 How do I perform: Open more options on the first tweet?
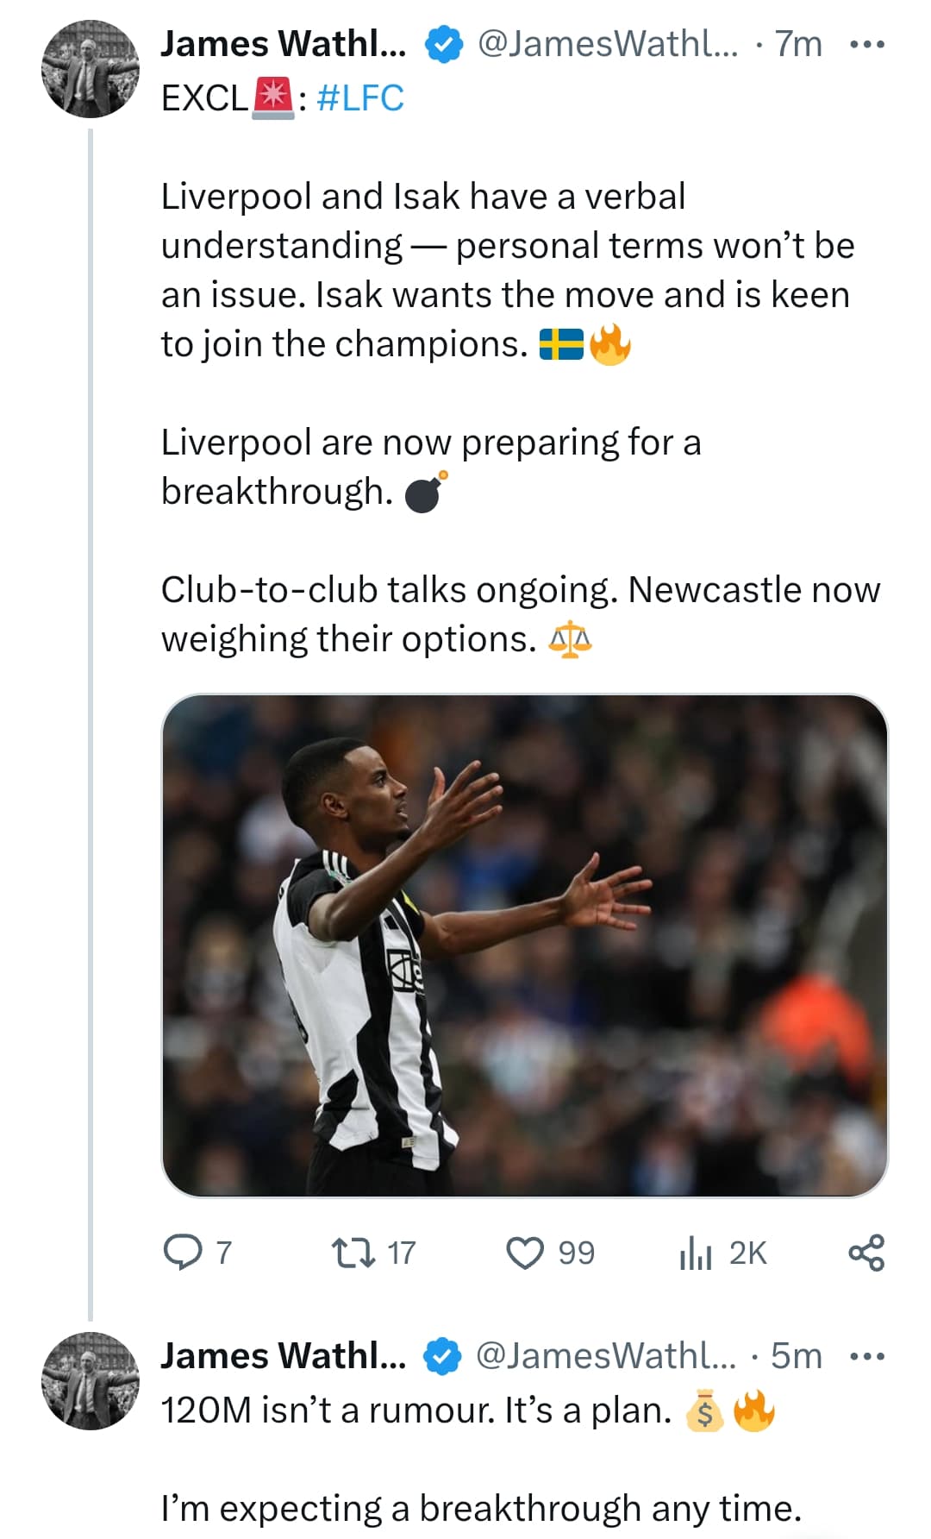tap(866, 45)
